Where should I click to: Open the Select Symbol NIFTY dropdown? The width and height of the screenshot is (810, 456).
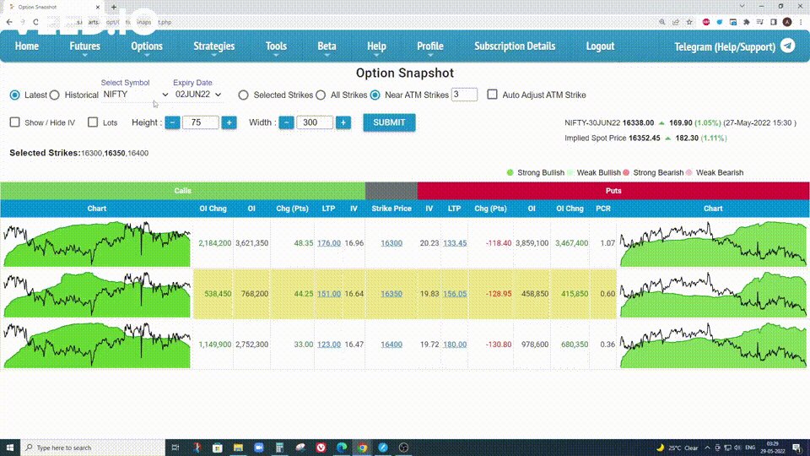pos(135,95)
